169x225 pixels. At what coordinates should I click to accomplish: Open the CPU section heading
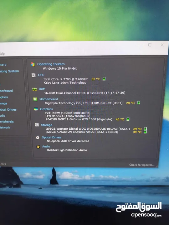click(41, 75)
